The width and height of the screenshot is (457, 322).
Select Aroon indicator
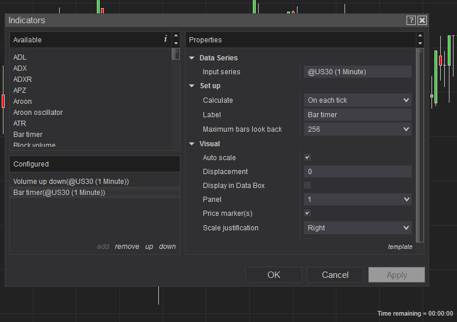[23, 102]
